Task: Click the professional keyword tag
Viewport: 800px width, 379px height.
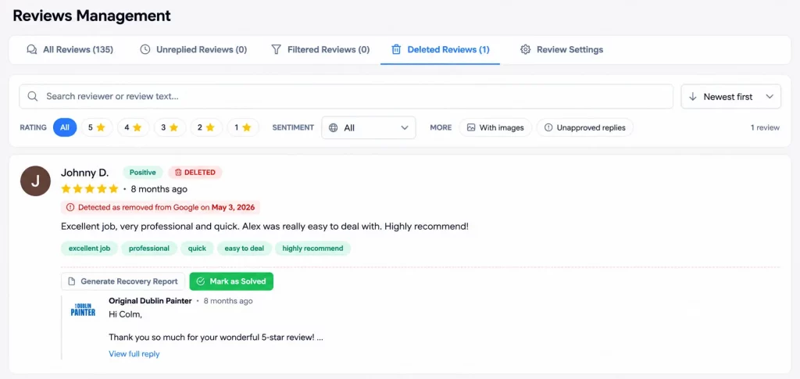Action: (149, 248)
